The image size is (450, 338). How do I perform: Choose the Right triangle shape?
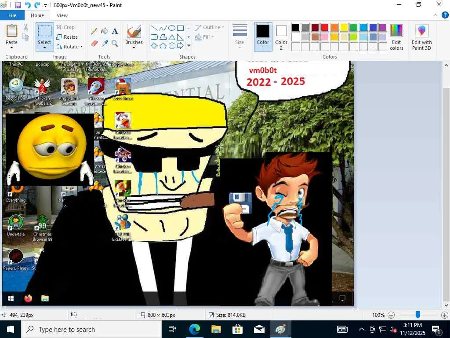[x=180, y=37]
